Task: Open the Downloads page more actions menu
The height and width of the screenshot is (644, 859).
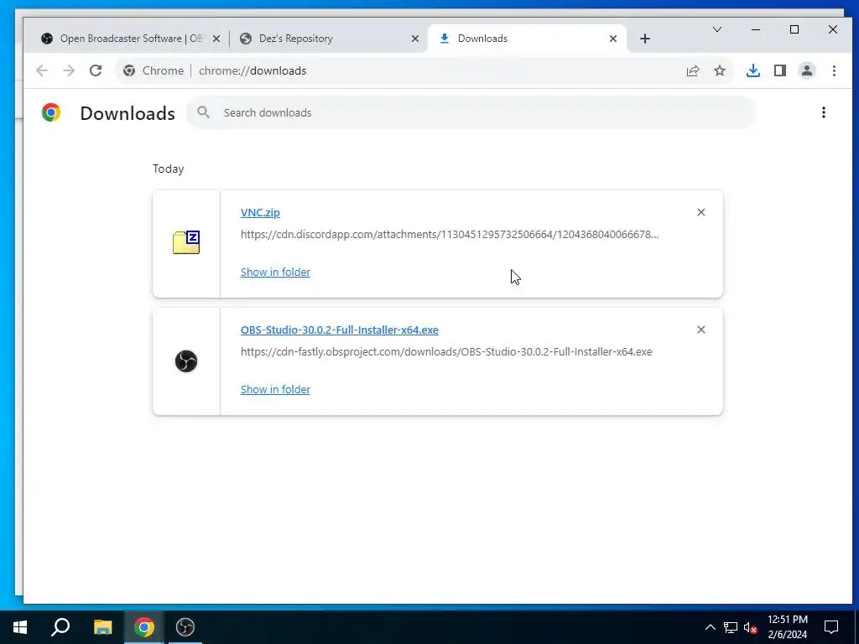Action: click(824, 112)
